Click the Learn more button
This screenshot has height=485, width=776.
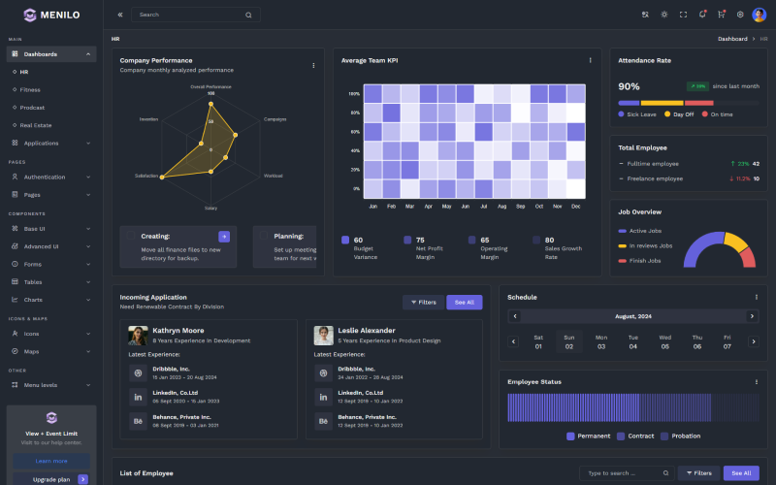coord(51,461)
